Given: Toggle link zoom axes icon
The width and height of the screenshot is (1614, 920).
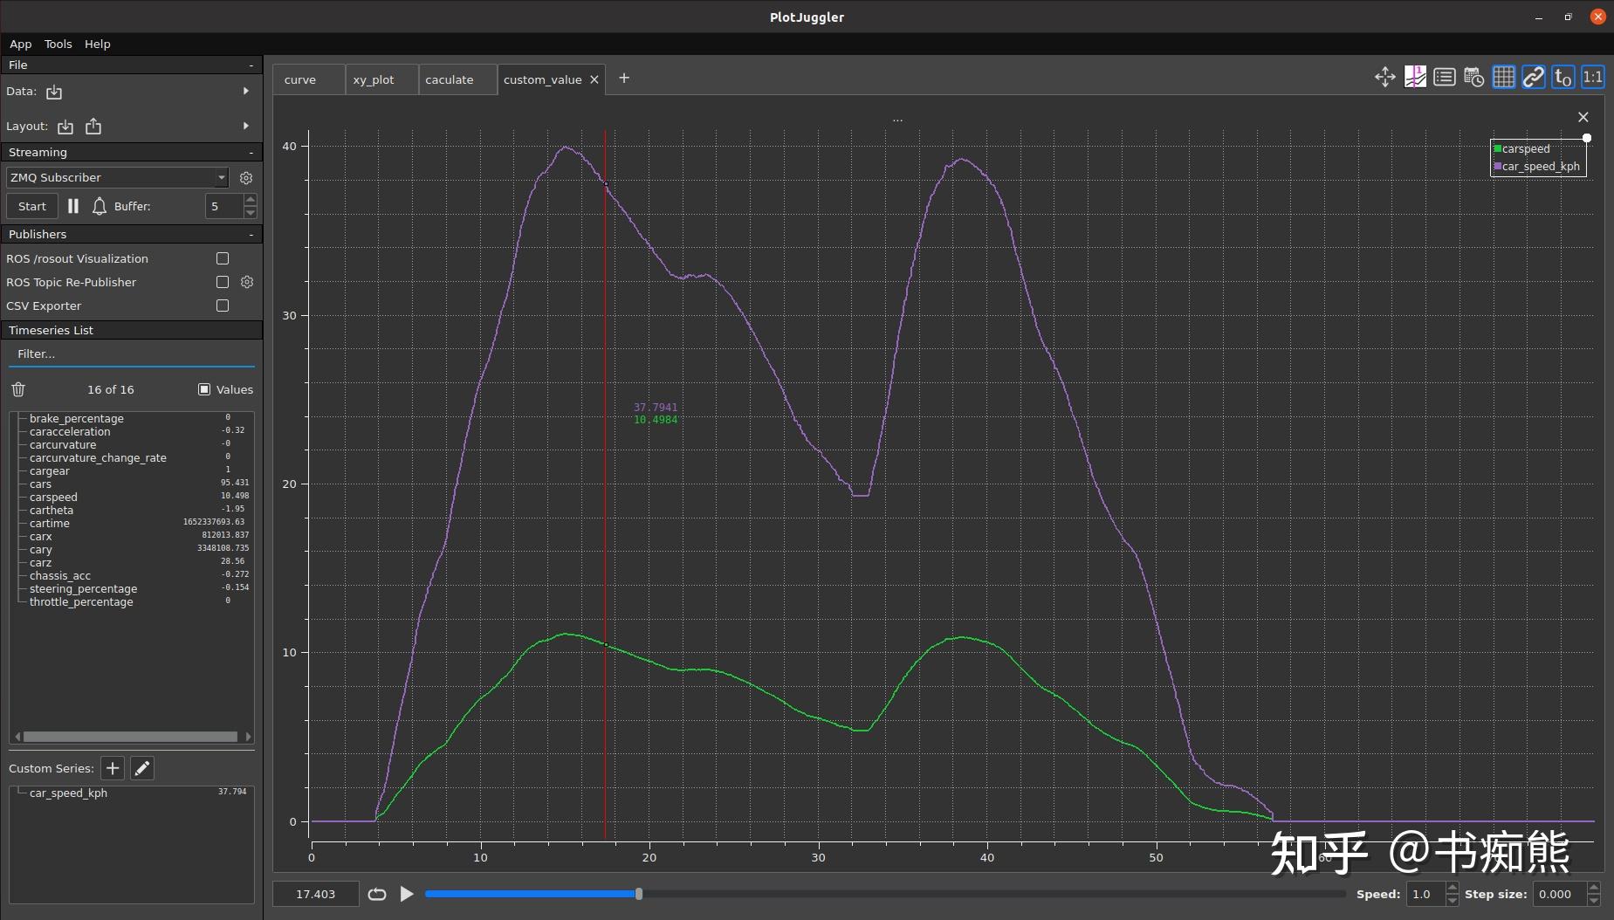Looking at the screenshot, I should pos(1534,78).
